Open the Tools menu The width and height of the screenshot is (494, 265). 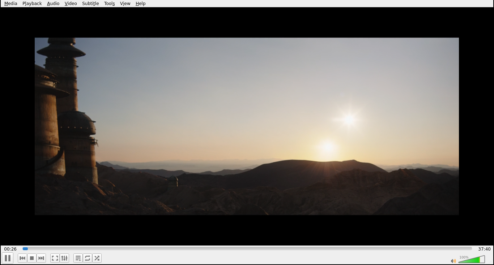(110, 4)
